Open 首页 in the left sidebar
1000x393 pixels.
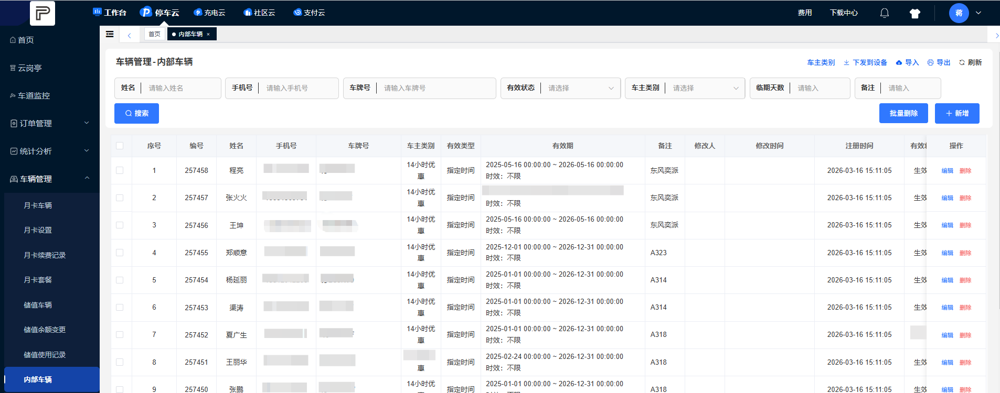coord(22,40)
